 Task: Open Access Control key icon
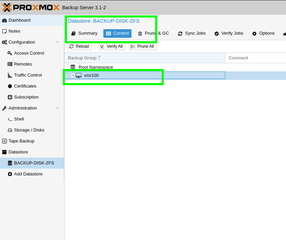tap(10, 53)
